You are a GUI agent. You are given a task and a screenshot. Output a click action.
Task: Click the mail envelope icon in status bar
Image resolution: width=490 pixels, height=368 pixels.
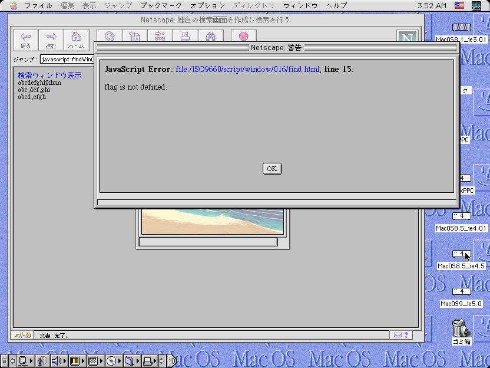(398, 335)
